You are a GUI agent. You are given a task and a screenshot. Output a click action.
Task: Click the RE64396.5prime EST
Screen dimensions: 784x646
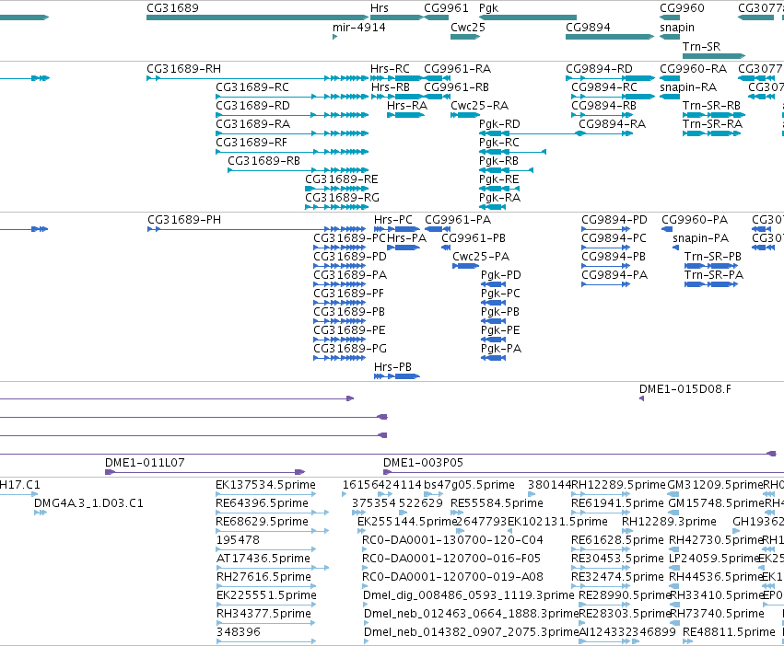[273, 513]
